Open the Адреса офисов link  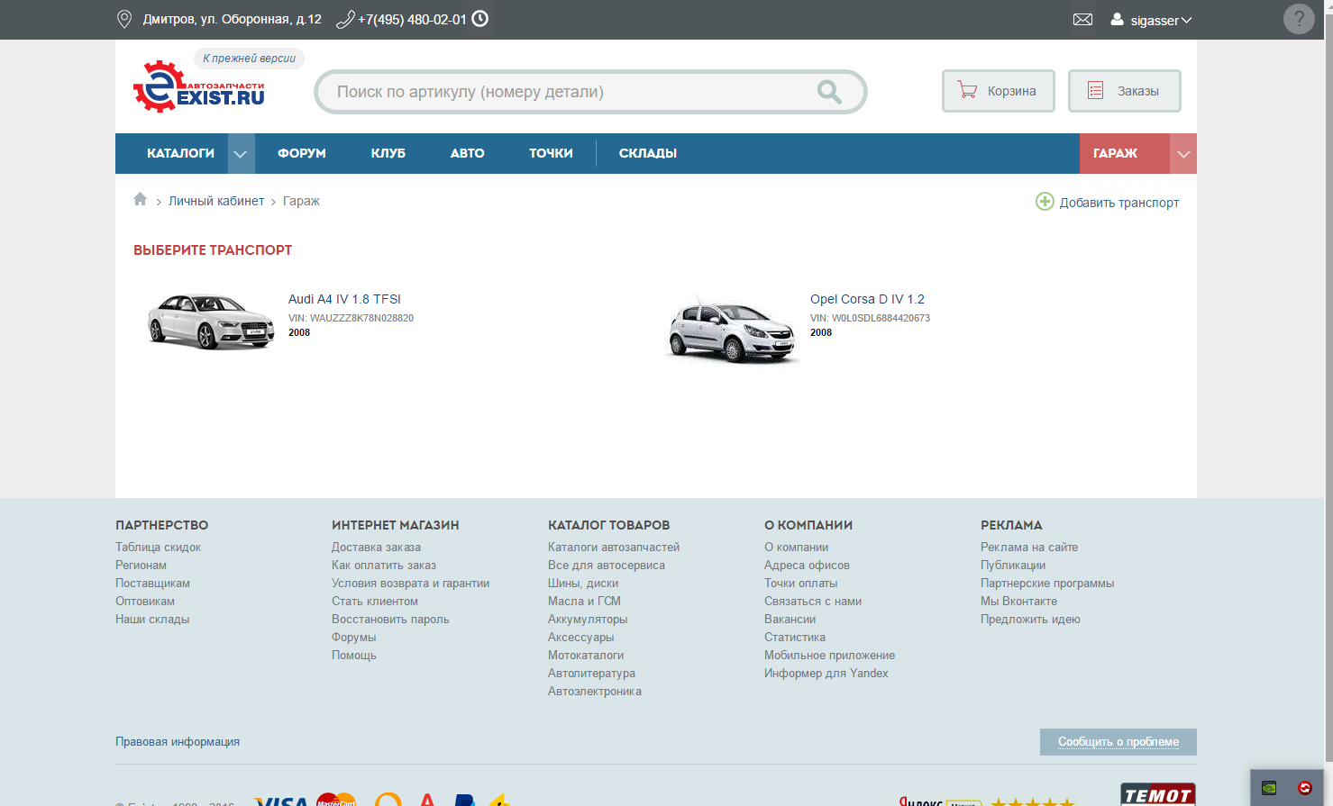(807, 565)
